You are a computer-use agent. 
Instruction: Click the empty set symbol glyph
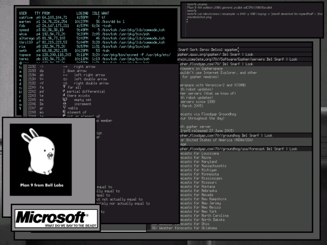point(65,100)
